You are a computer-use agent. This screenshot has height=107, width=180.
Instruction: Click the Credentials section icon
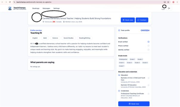coord(119,91)
